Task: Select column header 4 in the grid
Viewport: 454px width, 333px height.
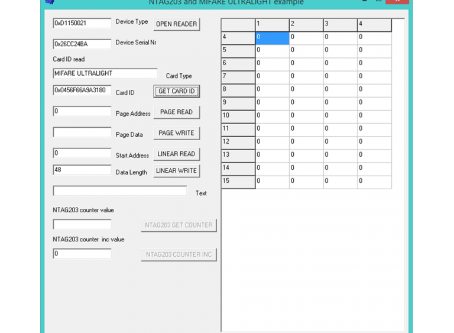Action: [374, 25]
